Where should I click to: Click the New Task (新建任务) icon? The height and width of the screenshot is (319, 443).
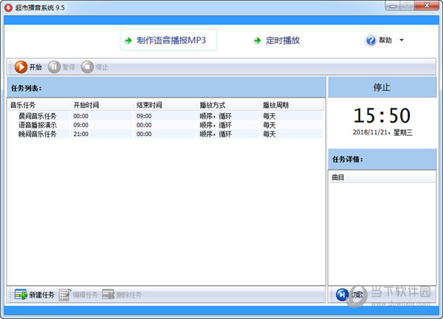21,295
